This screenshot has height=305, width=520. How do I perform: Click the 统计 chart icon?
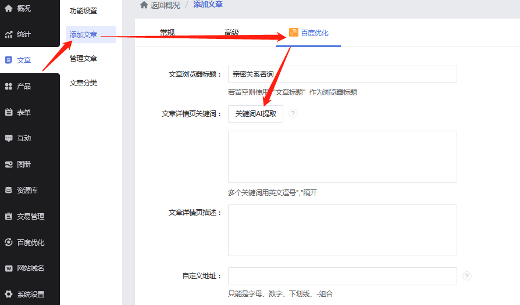tap(9, 34)
